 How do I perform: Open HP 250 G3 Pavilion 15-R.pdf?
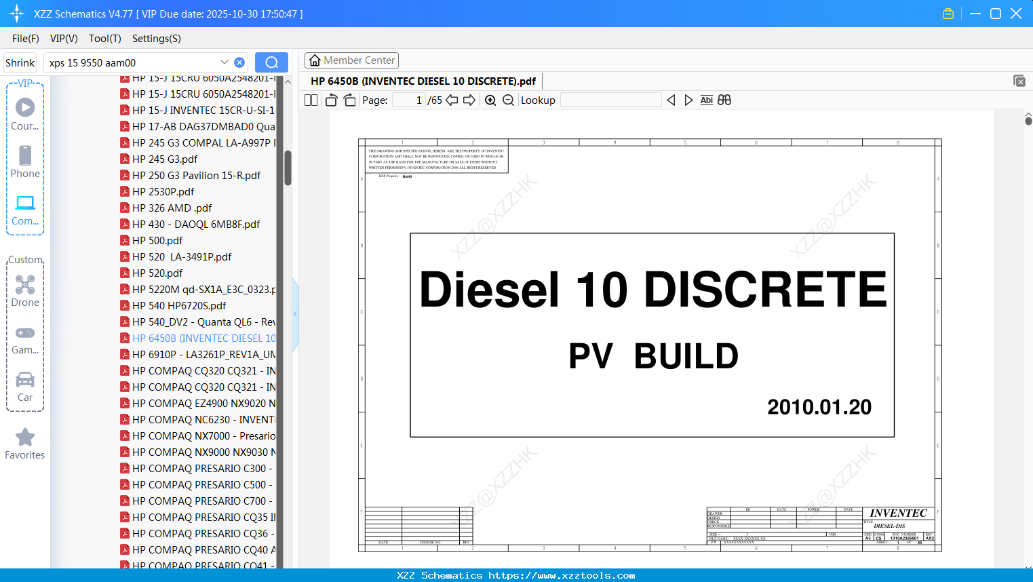[x=197, y=176]
